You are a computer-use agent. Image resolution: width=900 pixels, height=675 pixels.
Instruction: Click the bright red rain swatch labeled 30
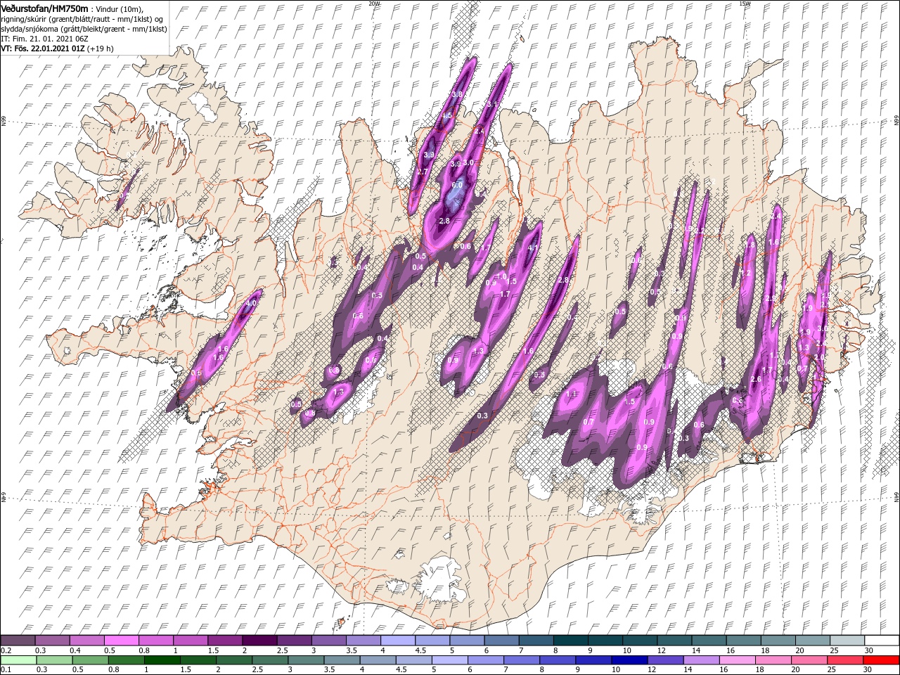(881, 660)
